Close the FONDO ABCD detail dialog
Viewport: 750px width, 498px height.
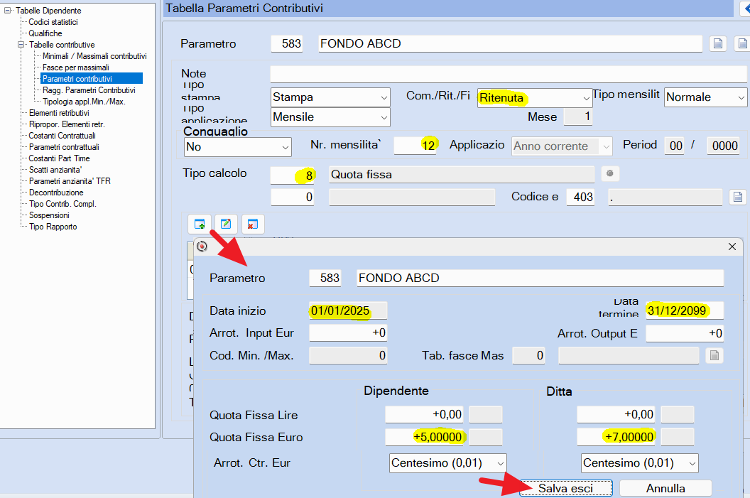[x=732, y=247]
